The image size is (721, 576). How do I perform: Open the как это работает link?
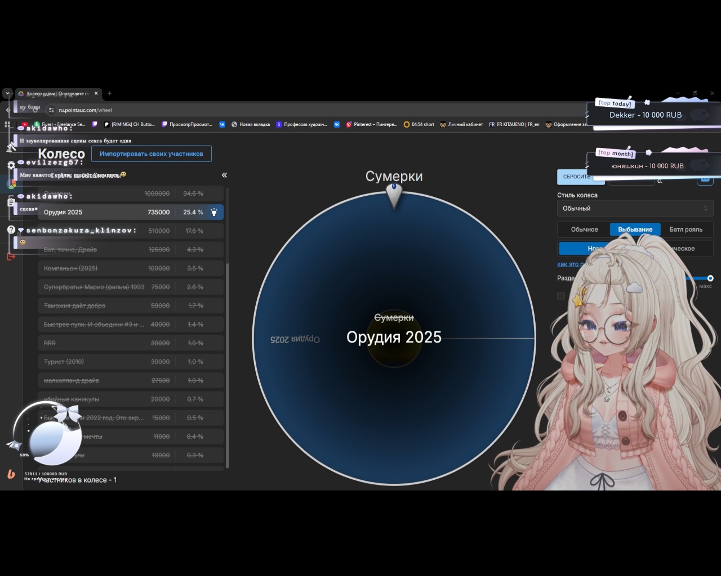click(x=571, y=264)
